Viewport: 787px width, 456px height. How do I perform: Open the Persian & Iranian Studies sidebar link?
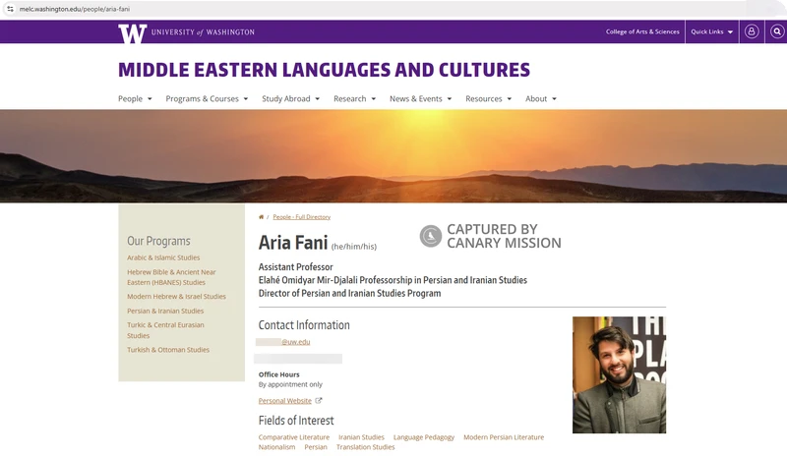pos(165,311)
